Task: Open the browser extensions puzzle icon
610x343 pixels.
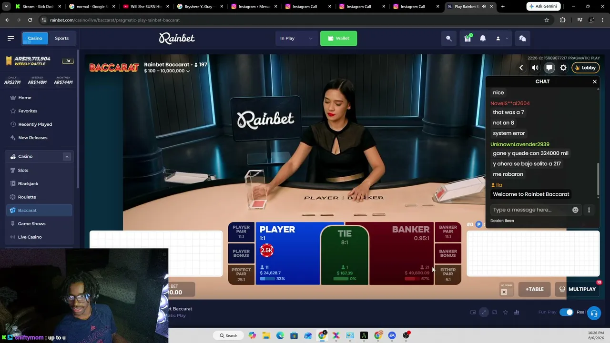Action: pyautogui.click(x=563, y=20)
